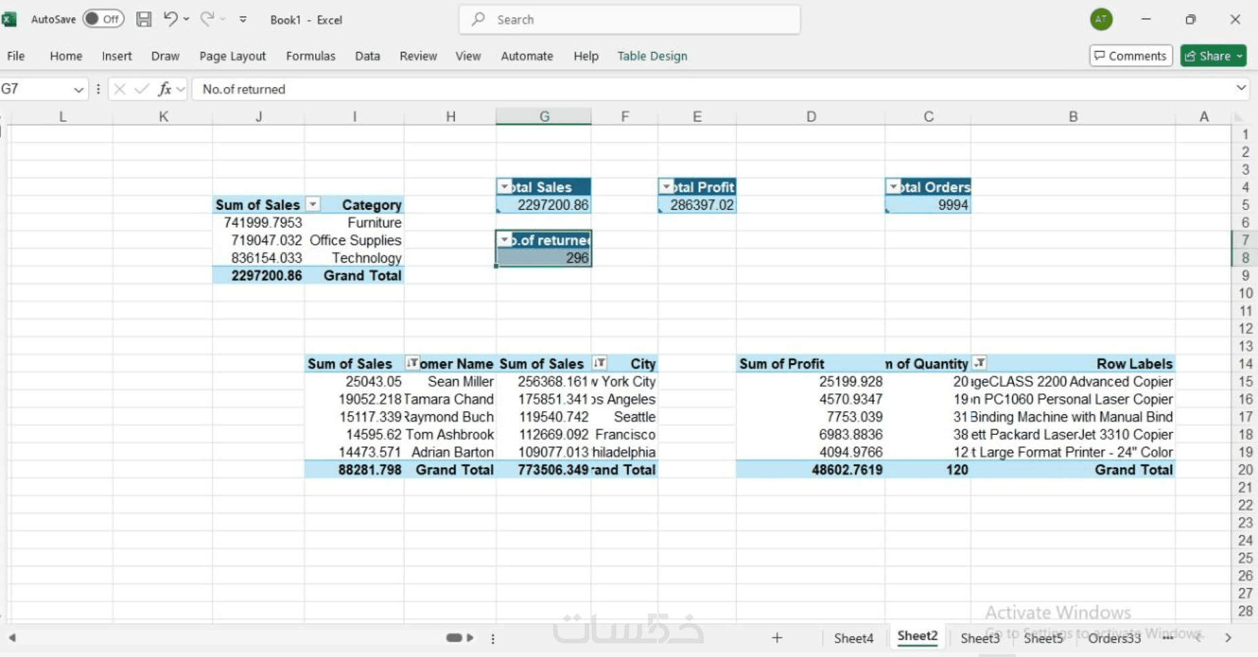The image size is (1258, 657).
Task: Switch to the Home tab
Action: click(66, 56)
